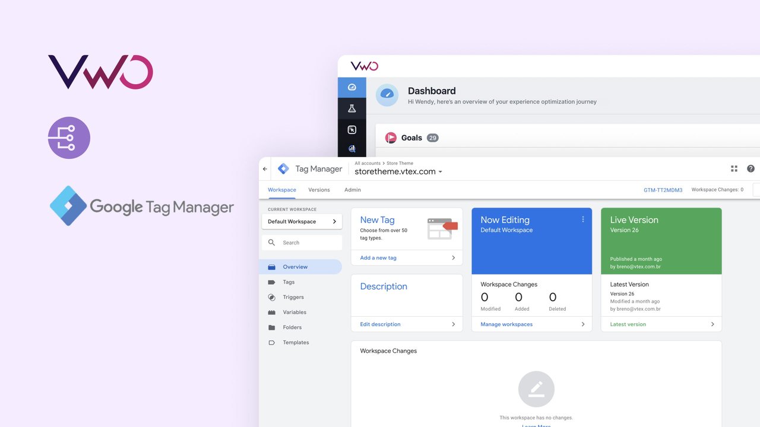This screenshot has height=427, width=760.
Task: Click VWO testing flask sidebar icon
Action: [x=352, y=109]
